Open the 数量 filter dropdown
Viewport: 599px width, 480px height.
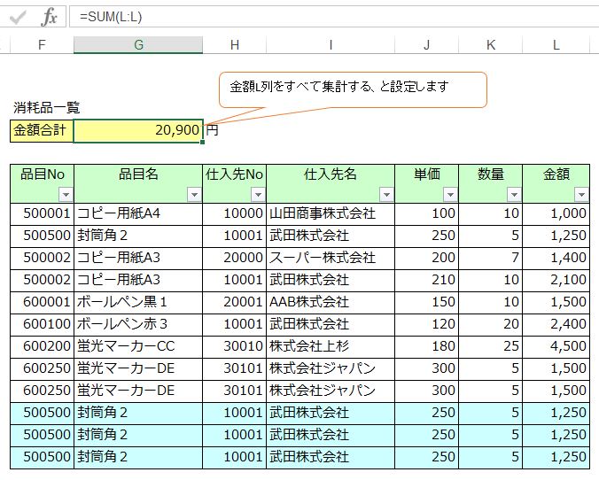[x=514, y=195]
